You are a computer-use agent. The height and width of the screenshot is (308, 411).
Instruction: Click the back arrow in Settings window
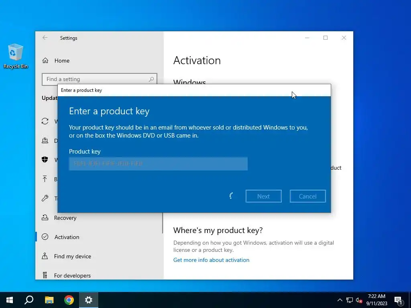coord(45,38)
